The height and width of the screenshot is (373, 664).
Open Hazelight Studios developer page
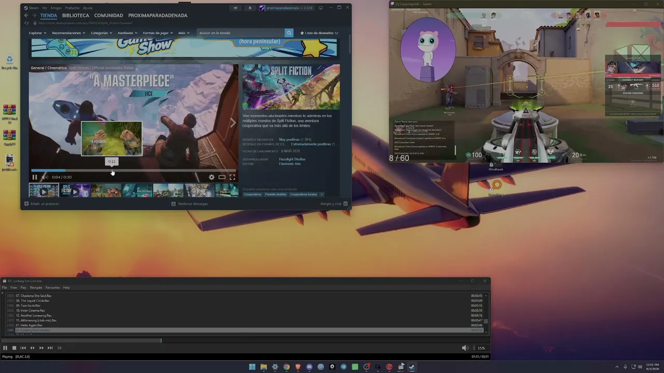tap(292, 159)
